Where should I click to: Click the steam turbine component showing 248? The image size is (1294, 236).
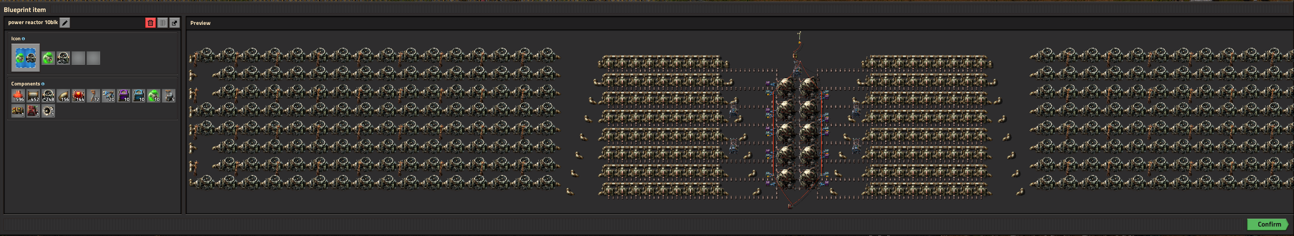(48, 96)
